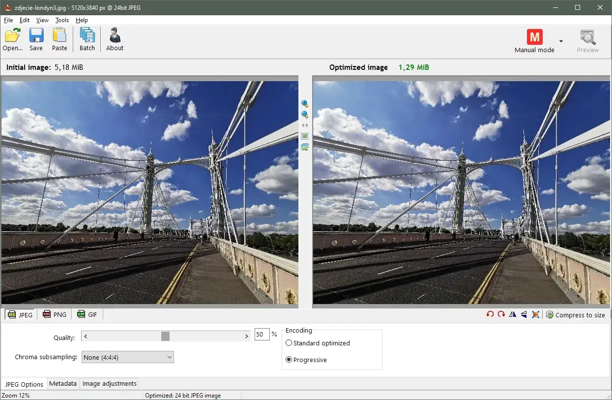Click the Quality slider handle
612x400 pixels.
pos(165,336)
